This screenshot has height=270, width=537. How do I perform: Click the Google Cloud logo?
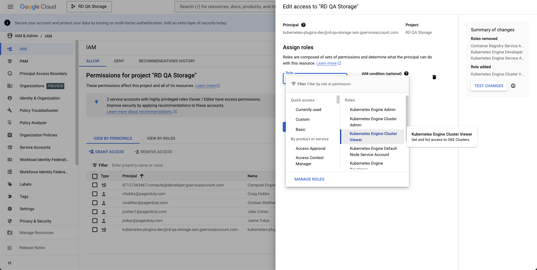pos(38,7)
